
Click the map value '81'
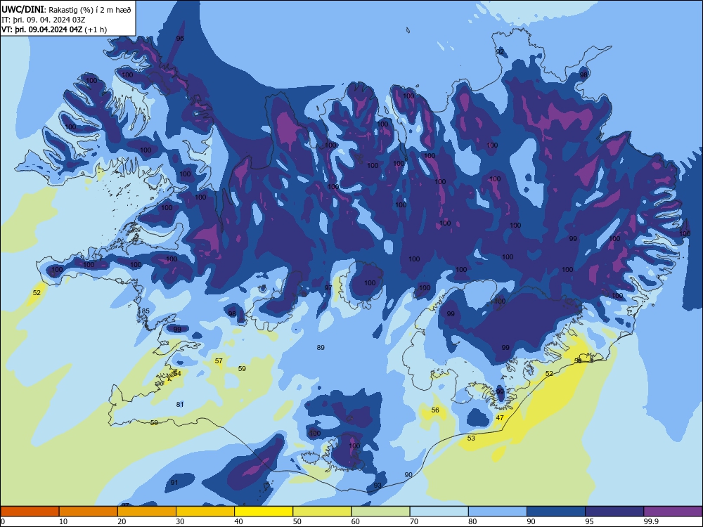[180, 404]
